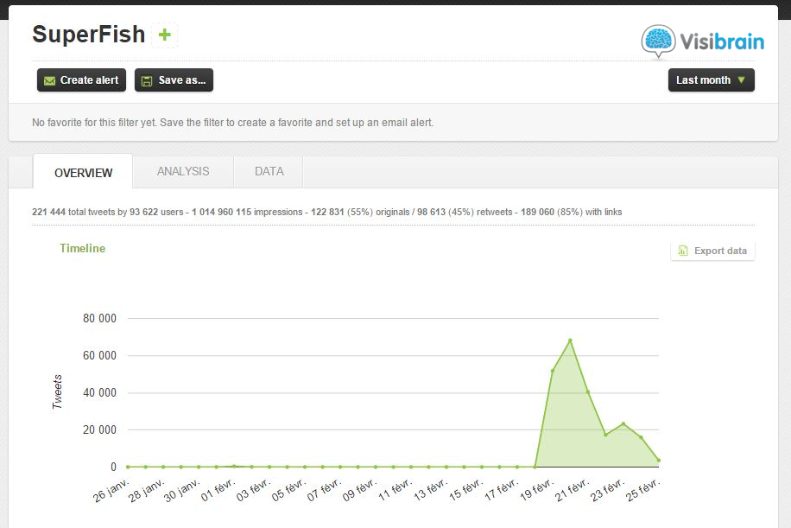Click the '40 000' y-axis label

click(x=99, y=392)
